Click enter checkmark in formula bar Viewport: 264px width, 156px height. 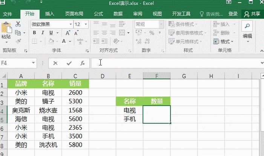click(69, 63)
